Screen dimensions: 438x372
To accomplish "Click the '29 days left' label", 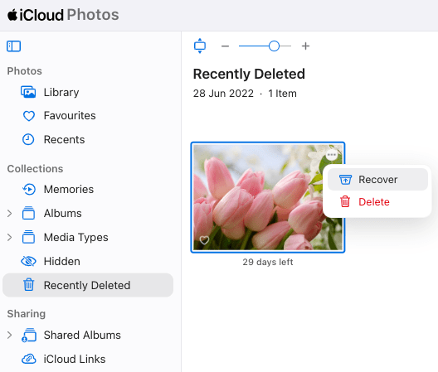I will point(268,262).
